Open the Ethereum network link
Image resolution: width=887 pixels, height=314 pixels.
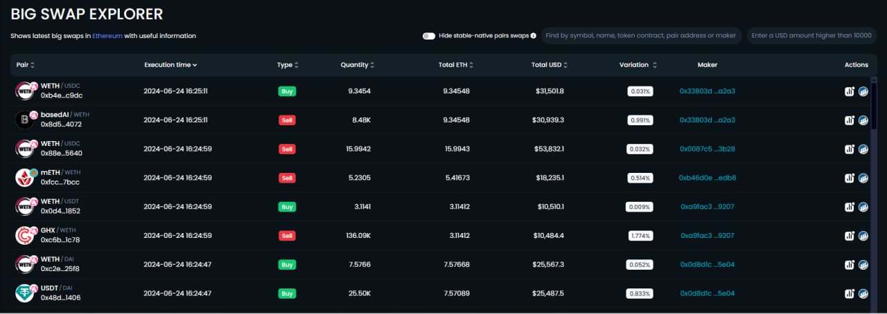[x=107, y=36]
